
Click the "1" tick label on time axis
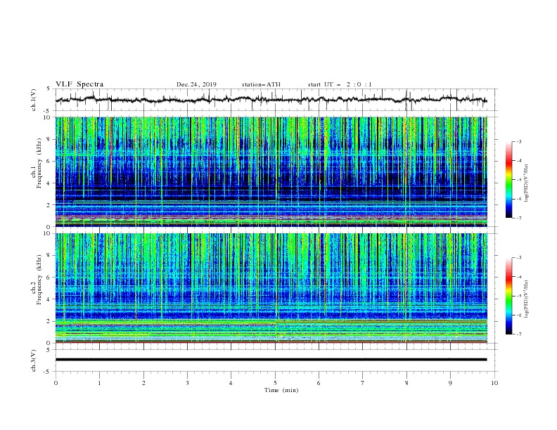click(99, 383)
